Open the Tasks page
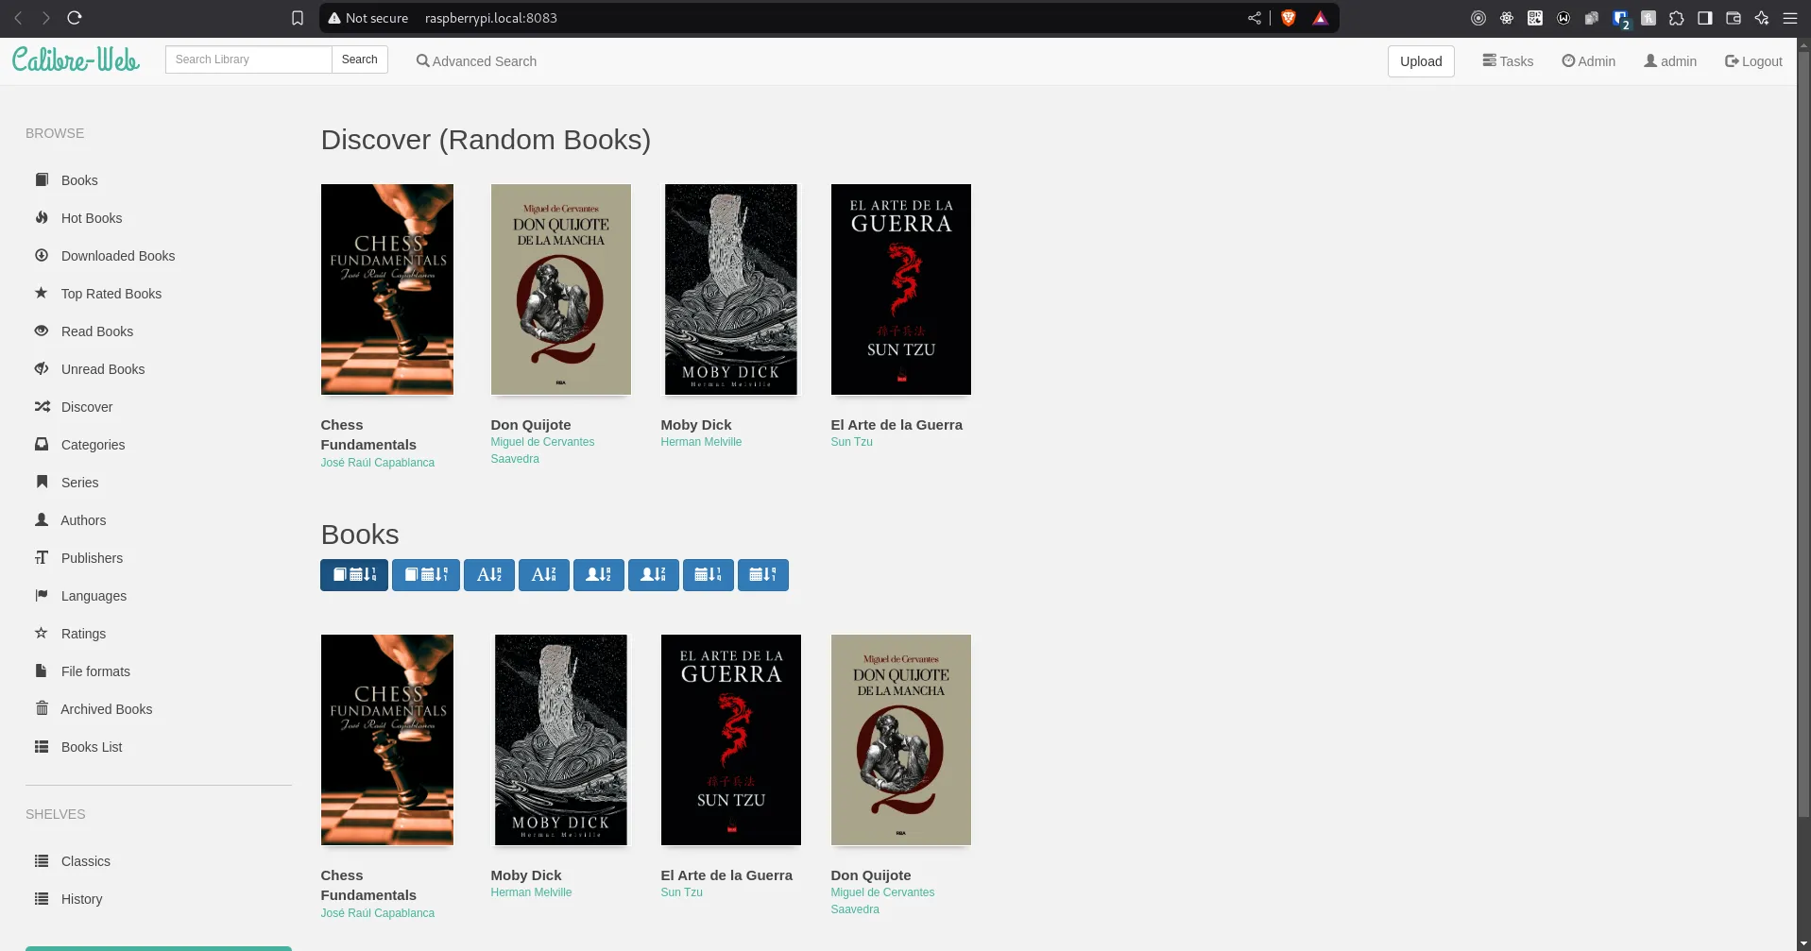Screen dimensions: 1811x951 1508,61
